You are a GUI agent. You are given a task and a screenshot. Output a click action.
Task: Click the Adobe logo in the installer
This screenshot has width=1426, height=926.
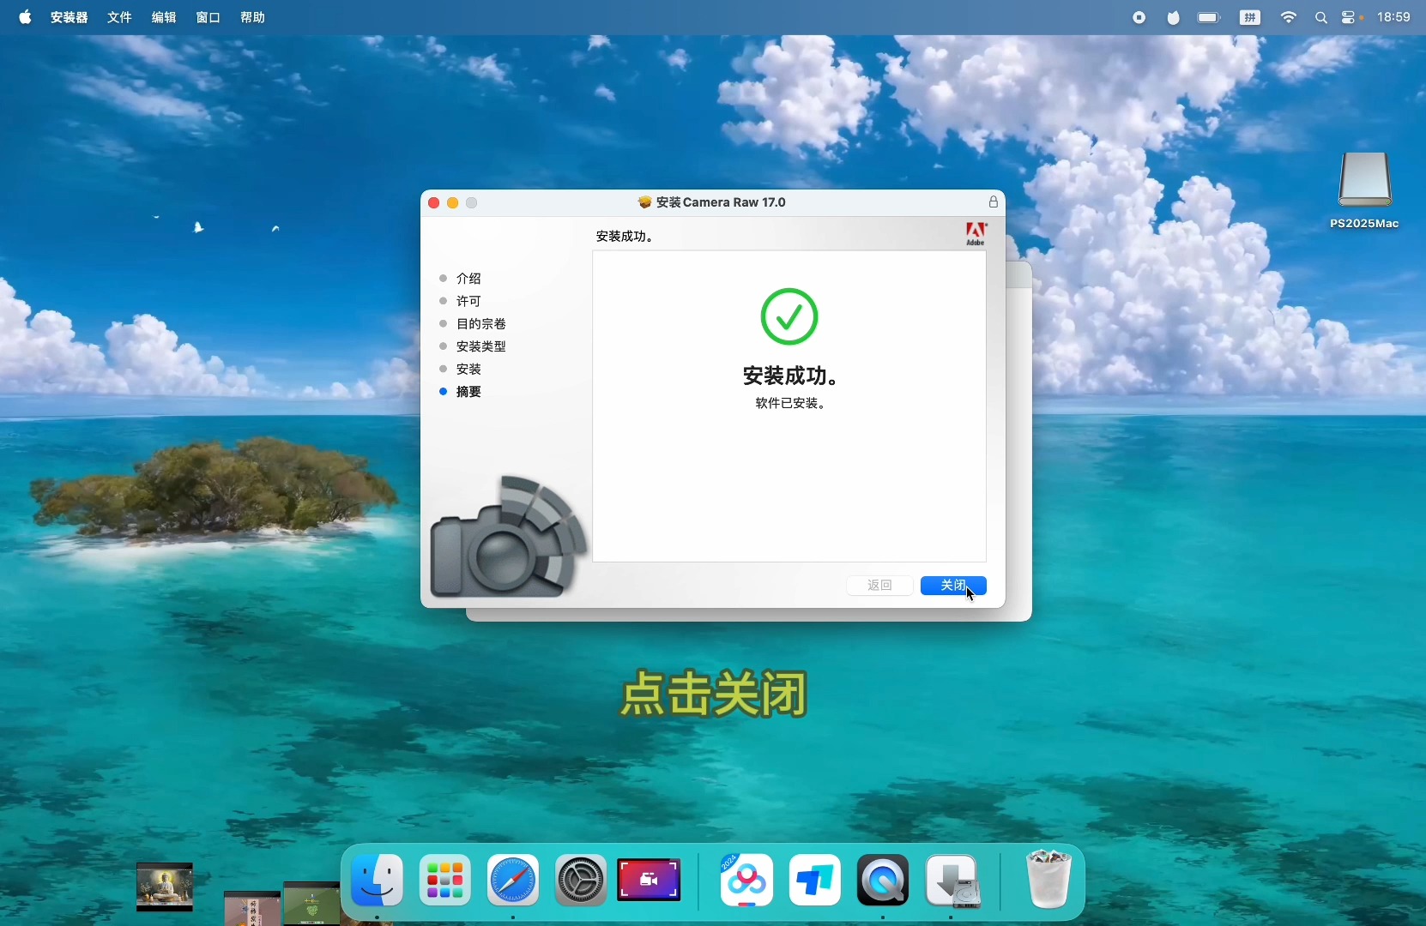point(976,234)
